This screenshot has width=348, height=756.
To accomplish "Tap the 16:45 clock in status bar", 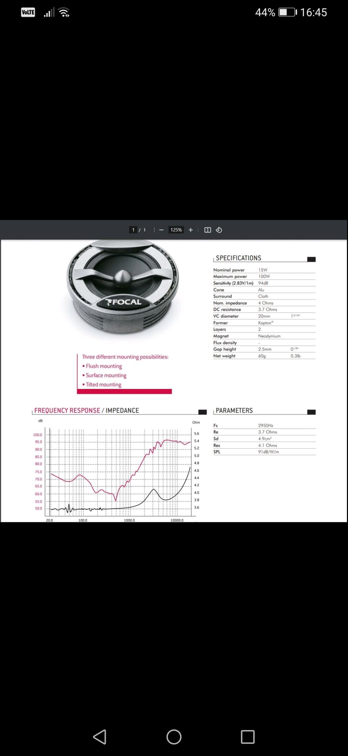I will (313, 12).
